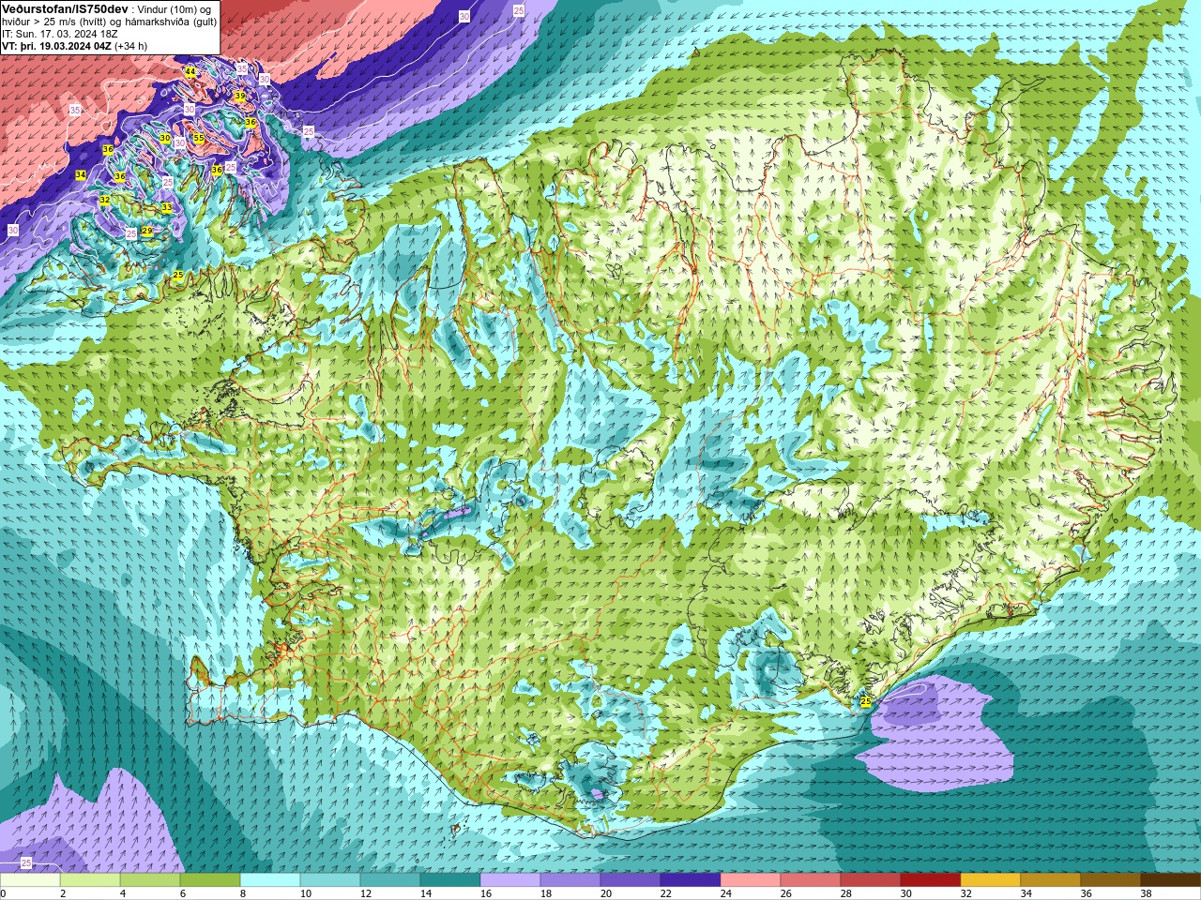Screen dimensions: 1201x900
Task: Click the dark red 30–32 legend swatch
Action: tap(931, 880)
